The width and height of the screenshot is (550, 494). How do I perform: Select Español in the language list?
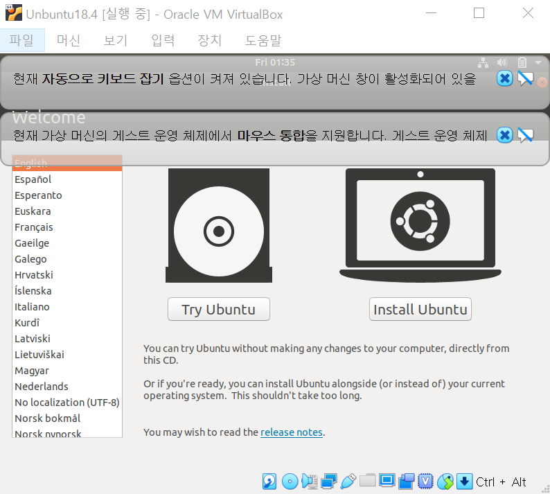click(67, 179)
